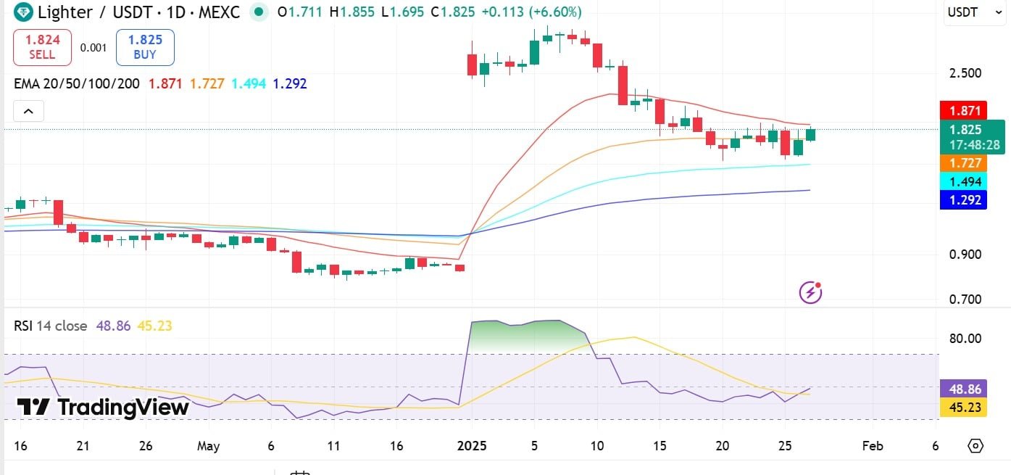Click the MEXC exchange name in the title
This screenshot has height=475, width=1011.
tap(219, 12)
